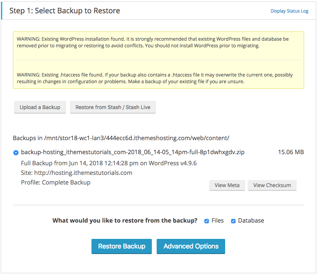Select the backup zip radio button
The width and height of the screenshot is (317, 274).
(x=16, y=153)
